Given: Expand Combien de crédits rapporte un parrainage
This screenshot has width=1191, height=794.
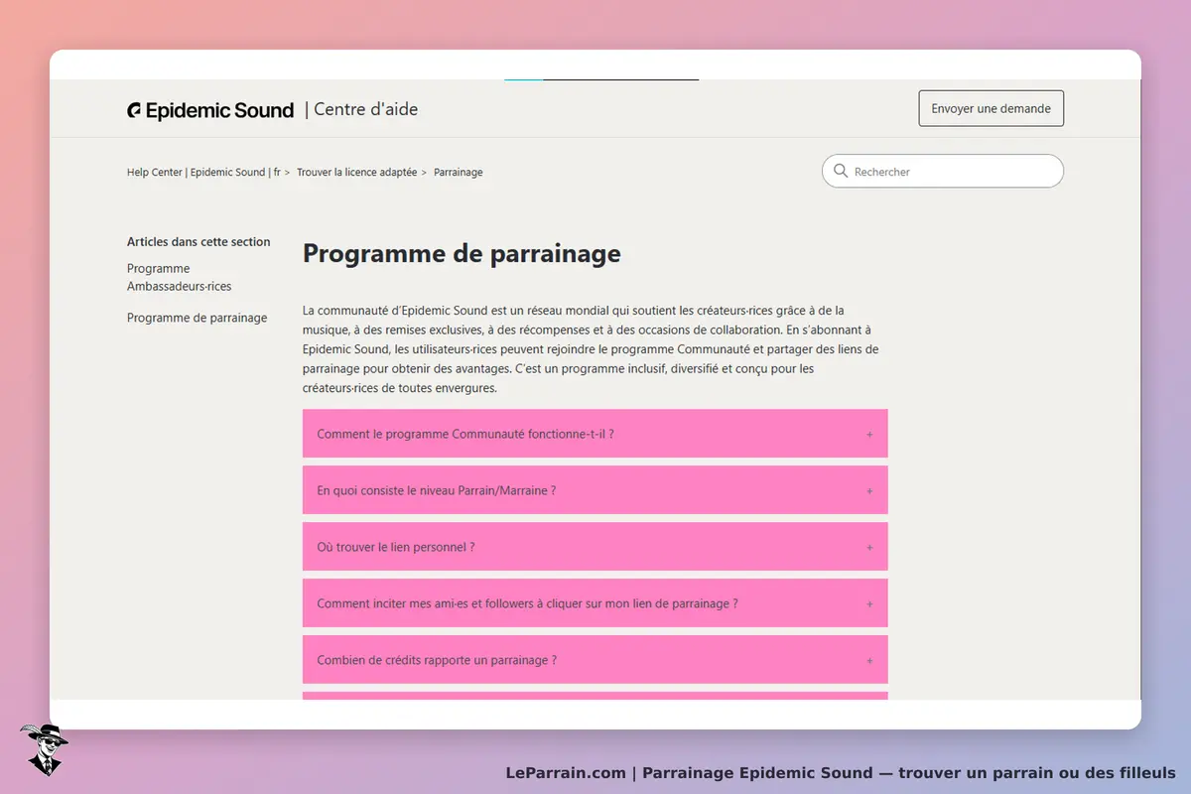Looking at the screenshot, I should click(595, 660).
